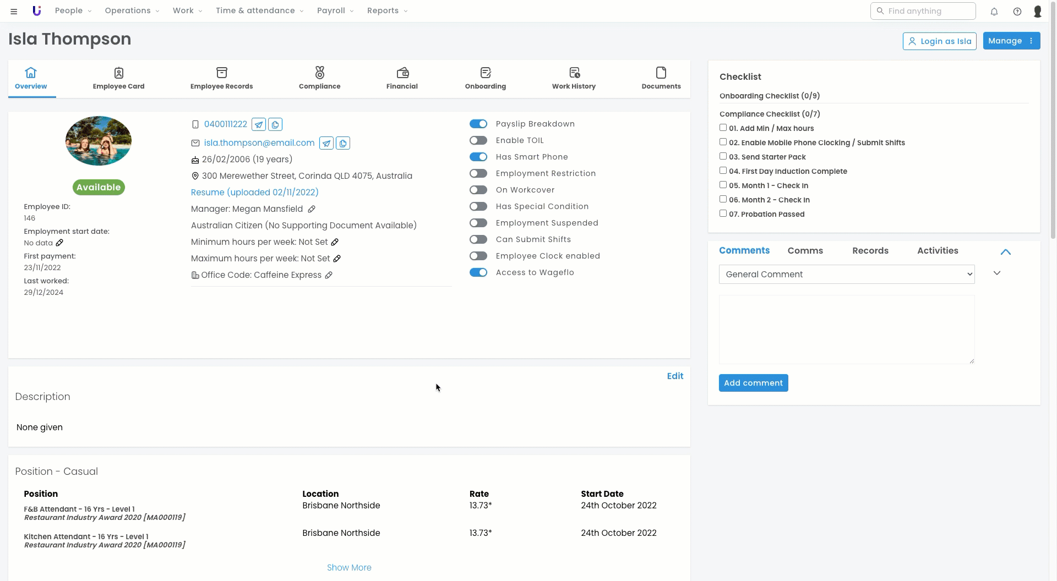The image size is (1057, 581).
Task: Enable the TOIL toggle
Action: pyautogui.click(x=478, y=140)
